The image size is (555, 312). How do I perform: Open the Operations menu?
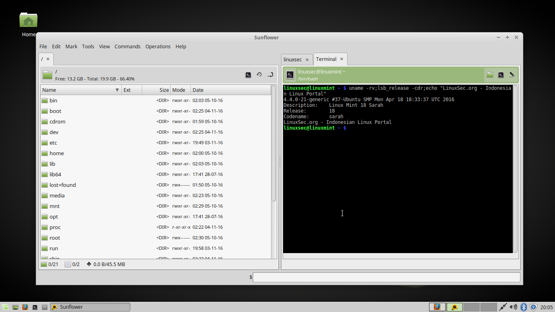158,46
